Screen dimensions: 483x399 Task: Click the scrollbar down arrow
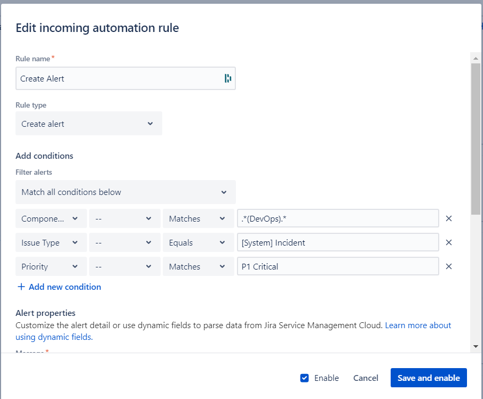click(476, 346)
